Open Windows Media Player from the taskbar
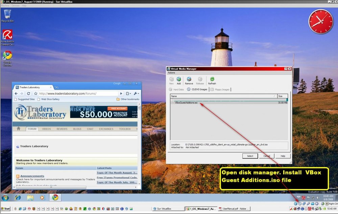Screen dimensions: 338x214 pos(42,198)
